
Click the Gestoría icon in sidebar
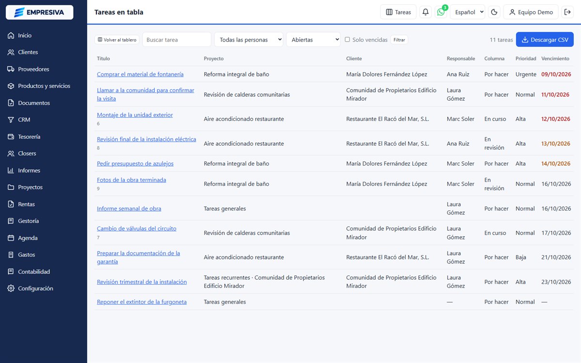click(x=11, y=221)
